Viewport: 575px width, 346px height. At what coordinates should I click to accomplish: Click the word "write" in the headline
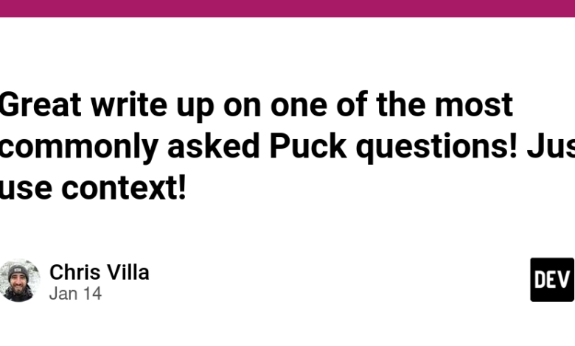[129, 105]
